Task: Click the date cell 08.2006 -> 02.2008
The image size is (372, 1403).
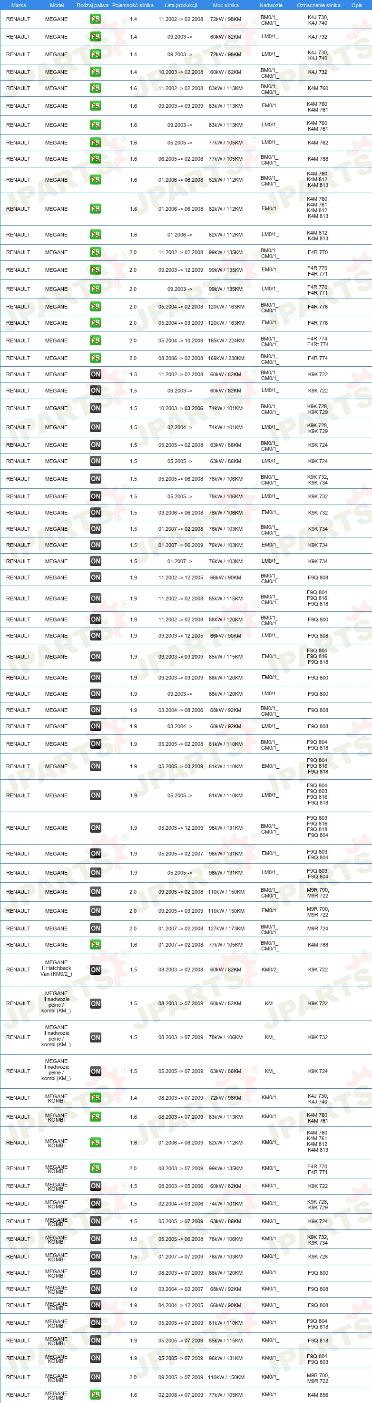Action: pyautogui.click(x=181, y=358)
